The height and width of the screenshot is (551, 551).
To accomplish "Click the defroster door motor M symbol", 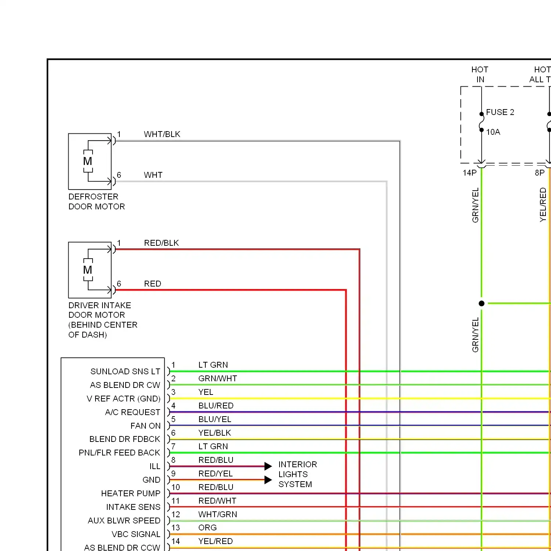I will 88,161.
